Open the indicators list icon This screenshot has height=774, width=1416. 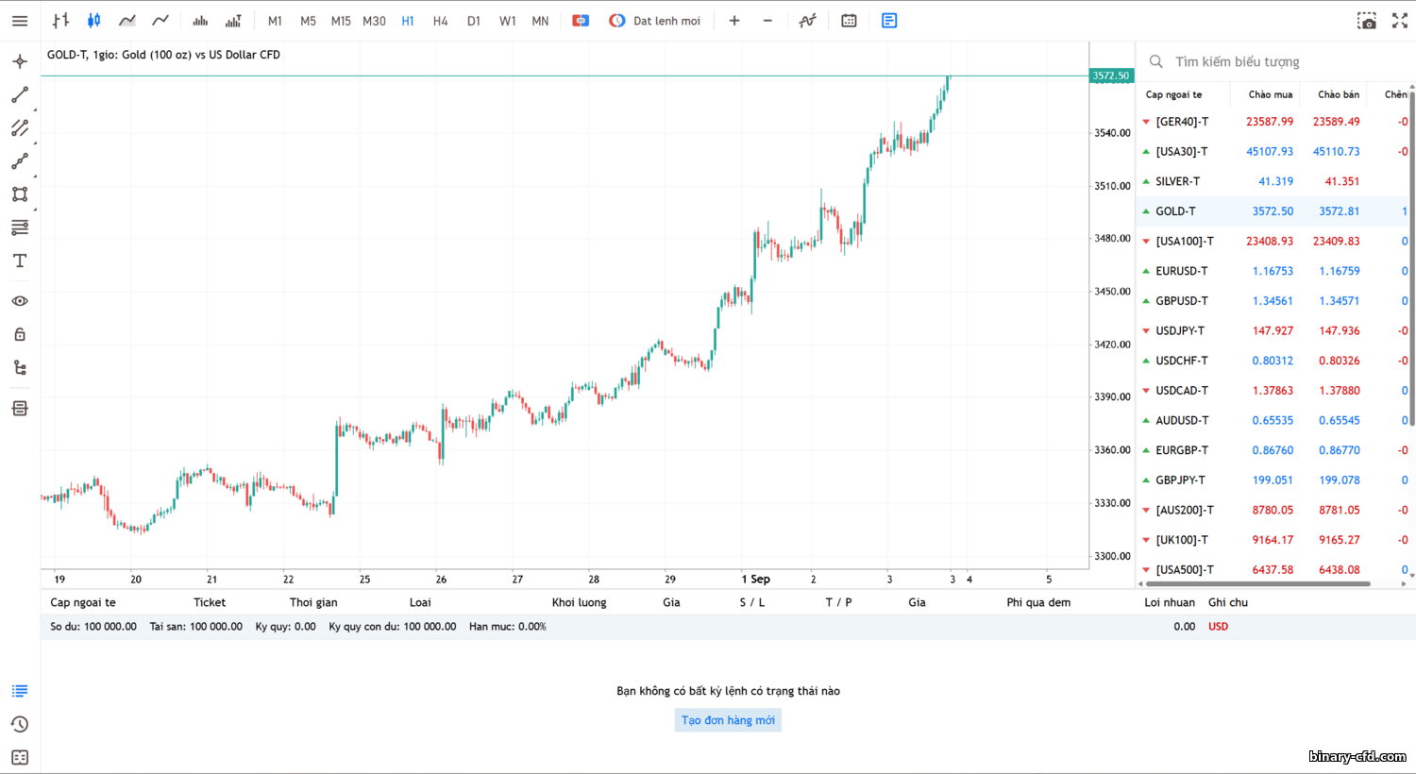click(x=807, y=21)
